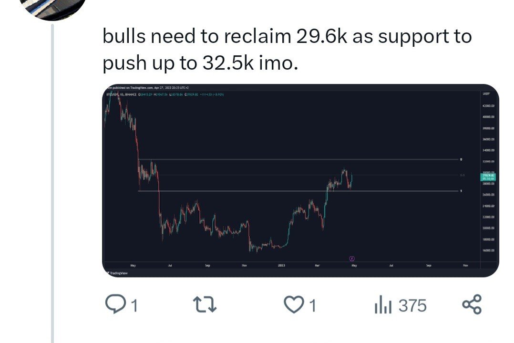Click the Mar label on time axis

pyautogui.click(x=317, y=265)
